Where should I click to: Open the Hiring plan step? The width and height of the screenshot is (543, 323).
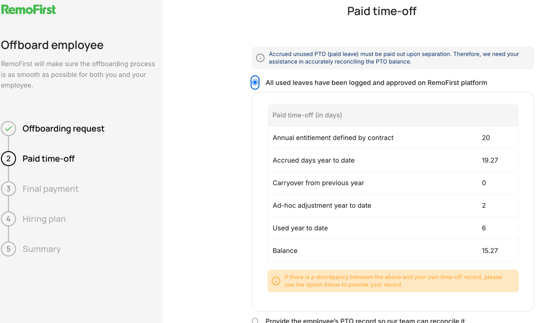point(44,219)
